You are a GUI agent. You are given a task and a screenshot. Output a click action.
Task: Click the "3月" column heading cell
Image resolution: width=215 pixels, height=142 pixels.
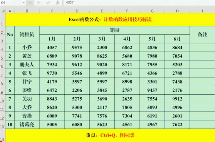102,39
